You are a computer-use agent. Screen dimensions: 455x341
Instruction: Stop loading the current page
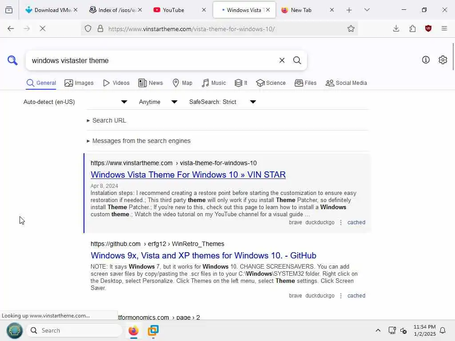tap(42, 28)
